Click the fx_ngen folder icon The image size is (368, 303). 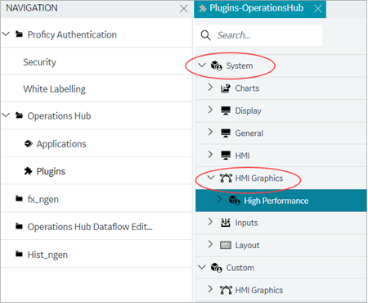click(x=19, y=199)
